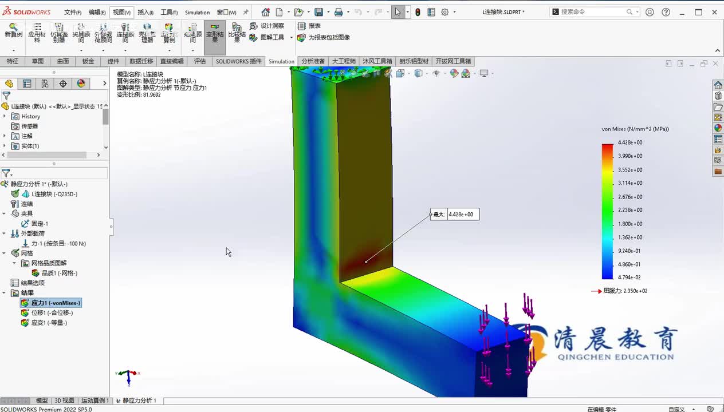724x412 pixels.
Task: Open the PropertyManager tab icon
Action: pos(27,84)
